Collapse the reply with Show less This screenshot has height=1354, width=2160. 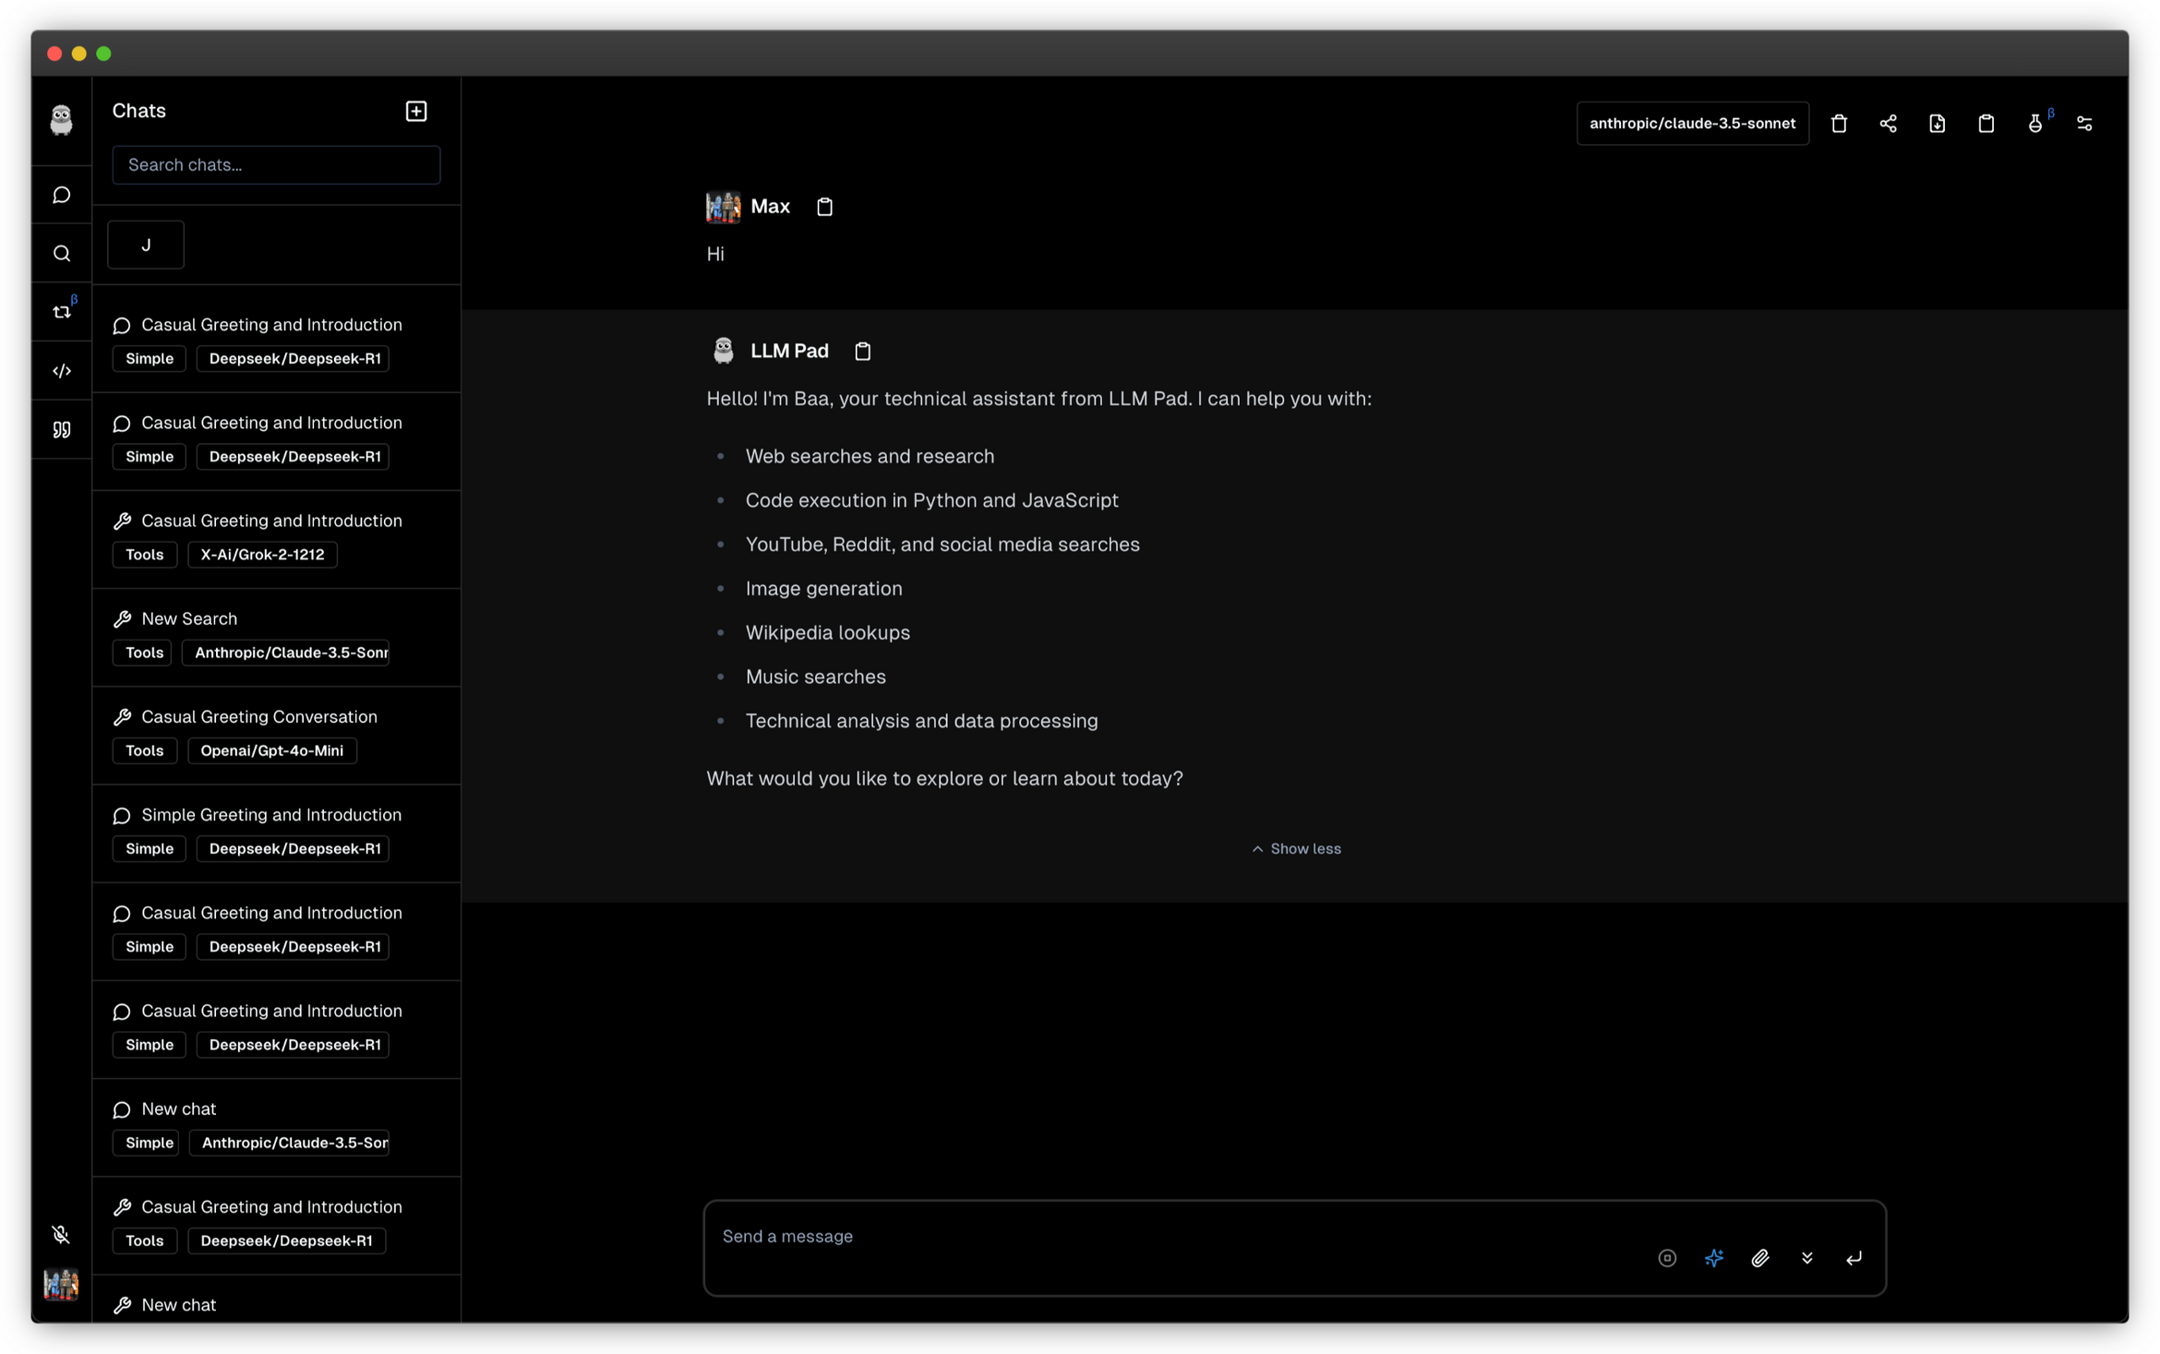point(1296,848)
